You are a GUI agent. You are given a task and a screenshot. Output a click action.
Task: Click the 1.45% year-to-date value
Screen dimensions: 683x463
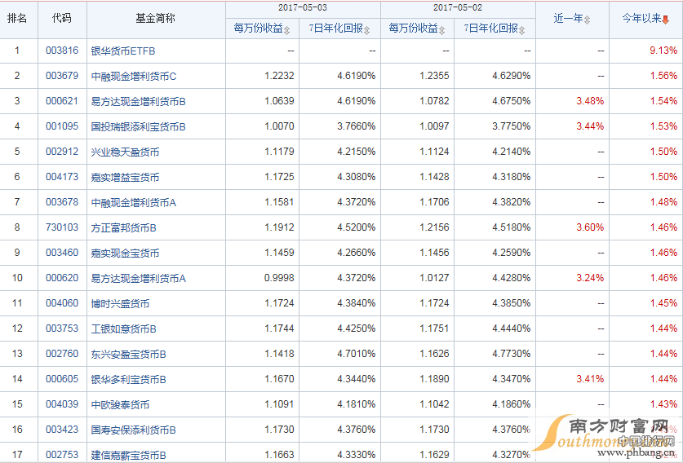pyautogui.click(x=663, y=303)
